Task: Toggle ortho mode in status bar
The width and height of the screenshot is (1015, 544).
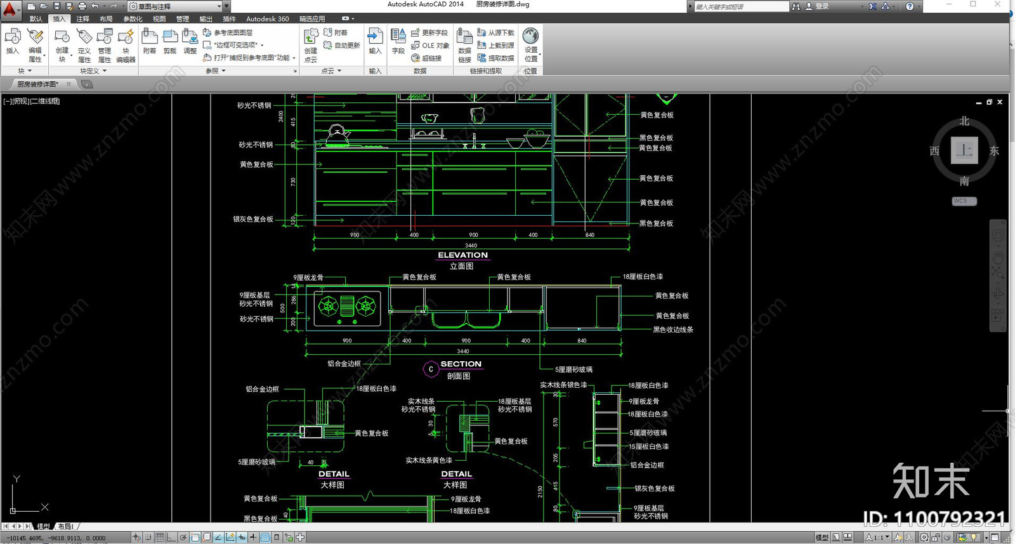Action: coord(171,538)
